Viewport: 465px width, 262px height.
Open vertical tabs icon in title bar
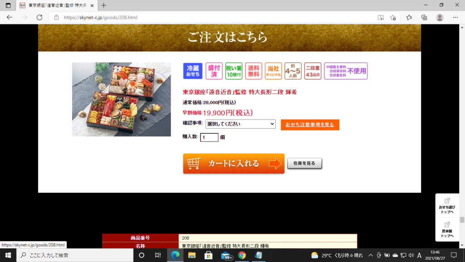point(8,5)
